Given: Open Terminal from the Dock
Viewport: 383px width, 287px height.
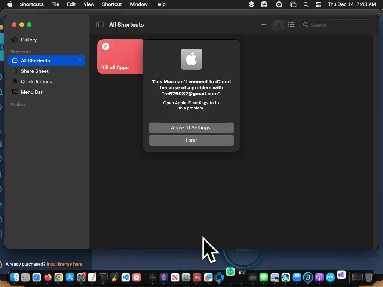Looking at the screenshot, I should pos(103,277).
